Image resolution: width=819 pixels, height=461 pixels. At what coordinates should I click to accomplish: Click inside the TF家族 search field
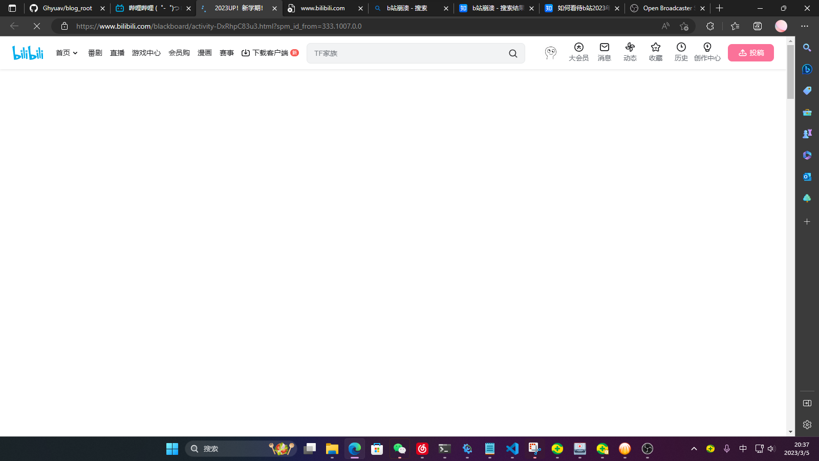point(404,53)
